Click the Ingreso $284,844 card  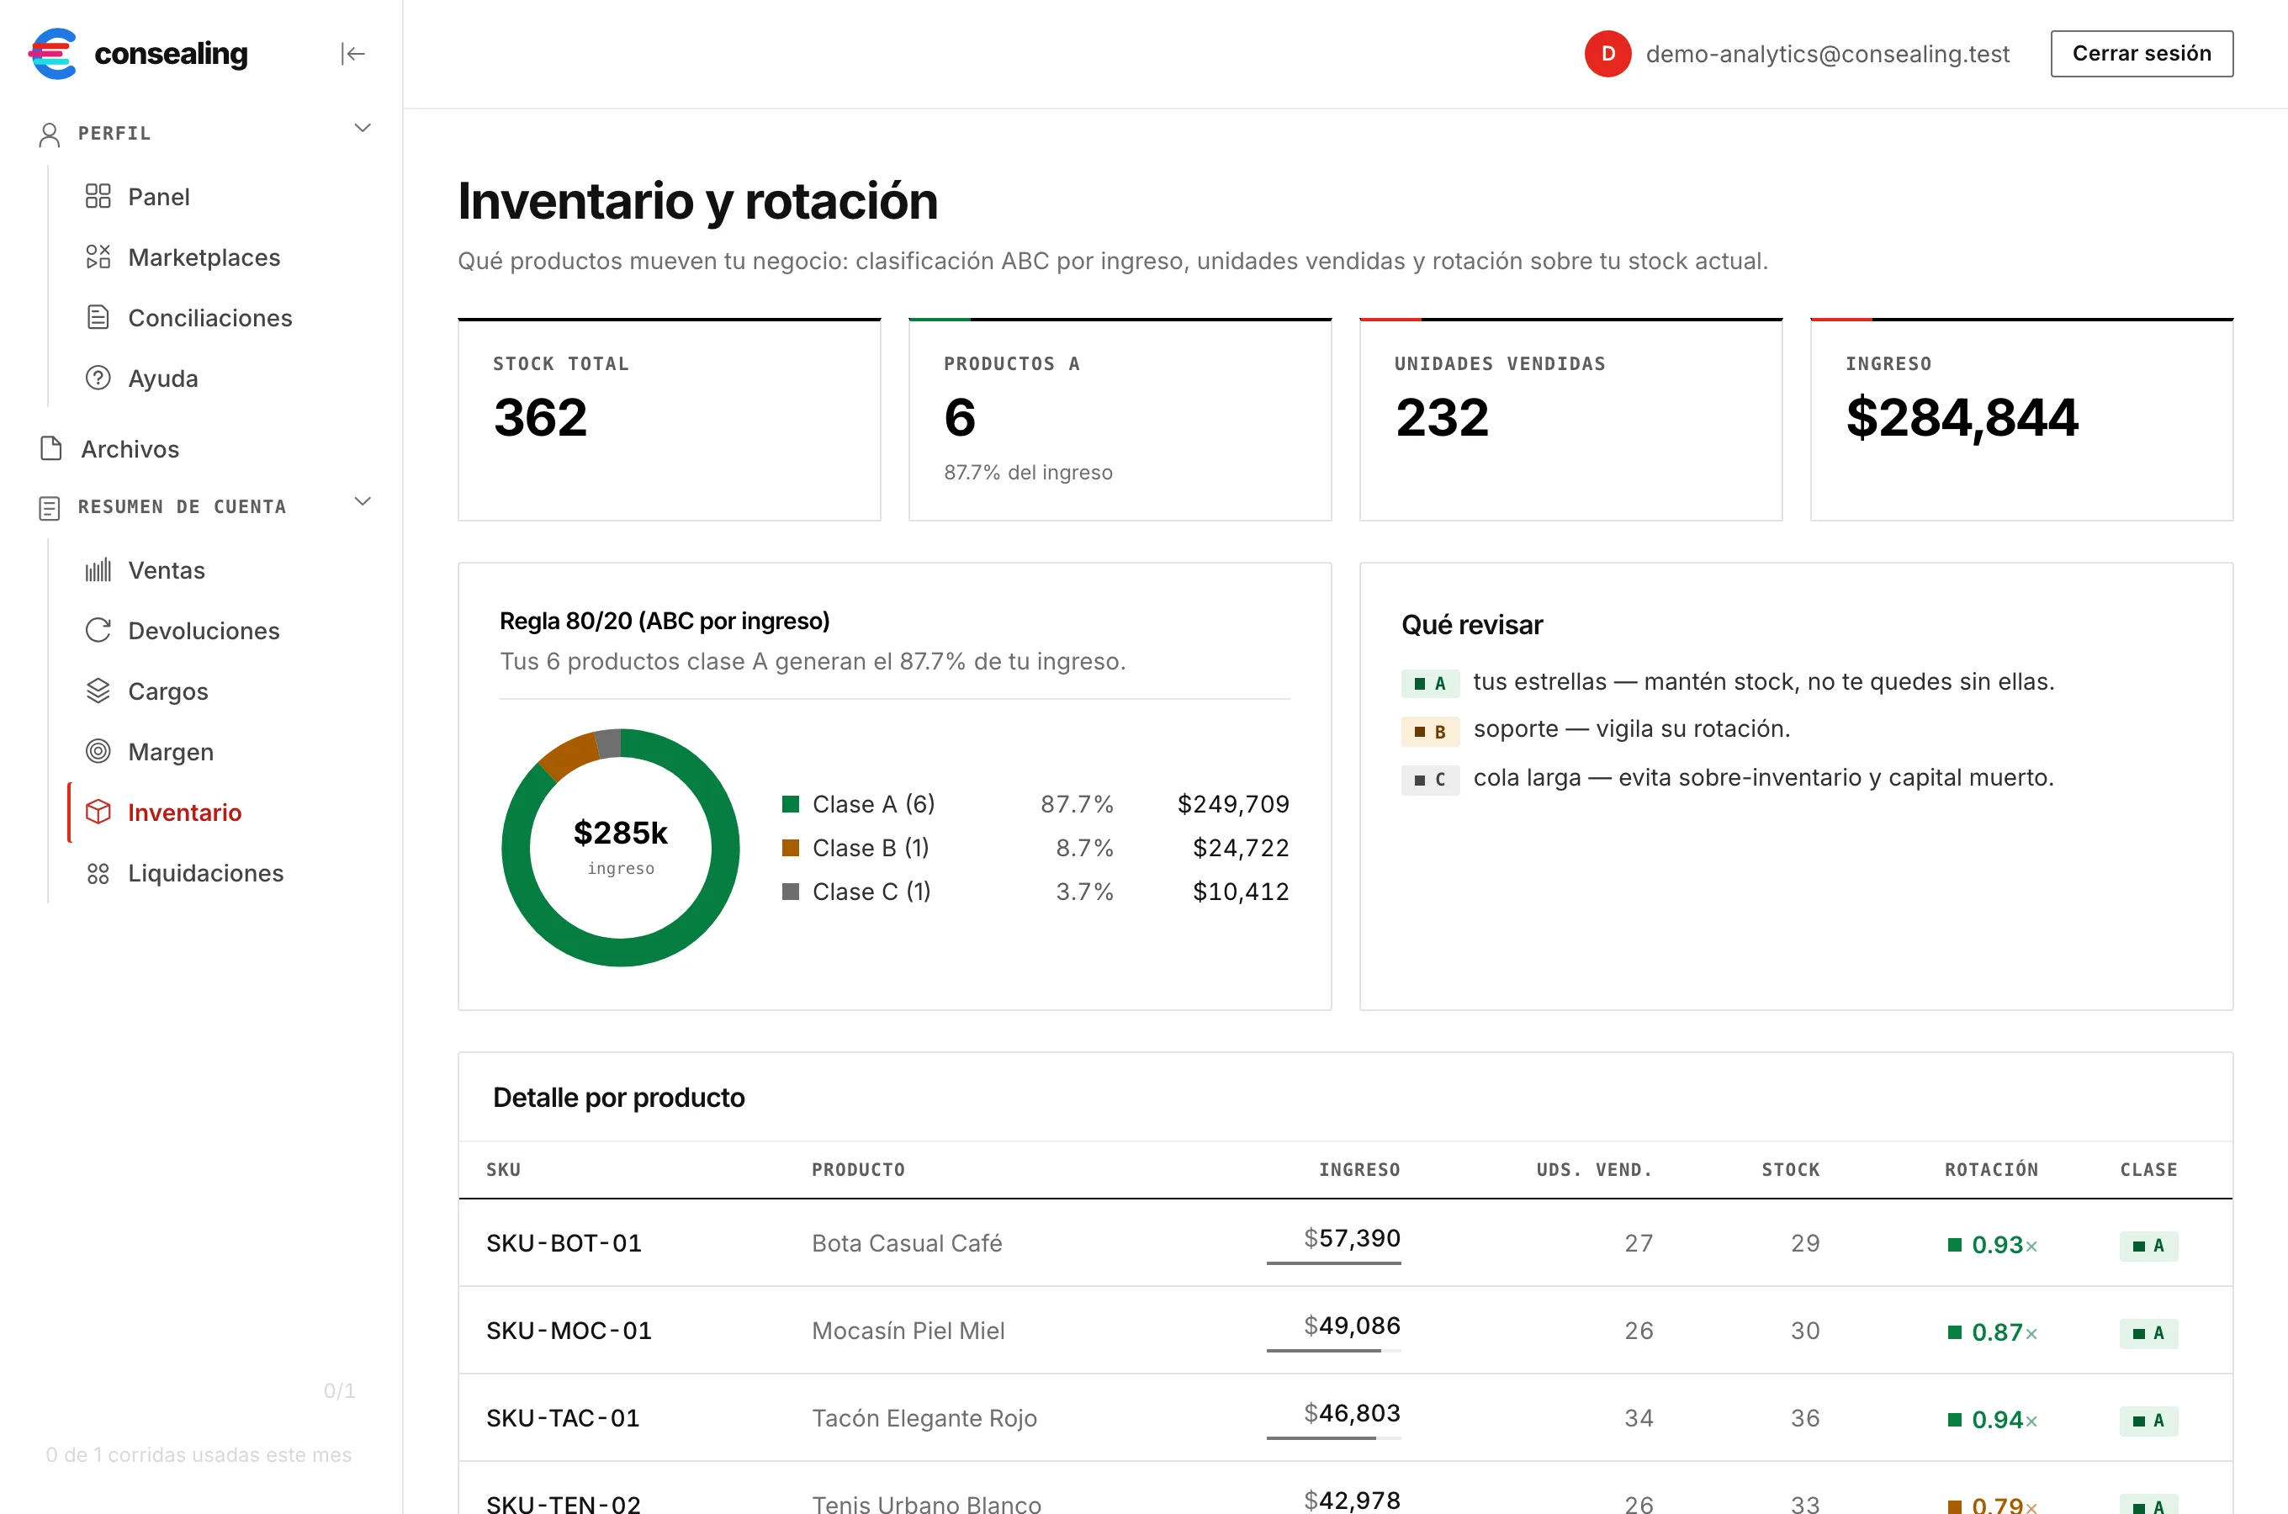click(x=2021, y=420)
